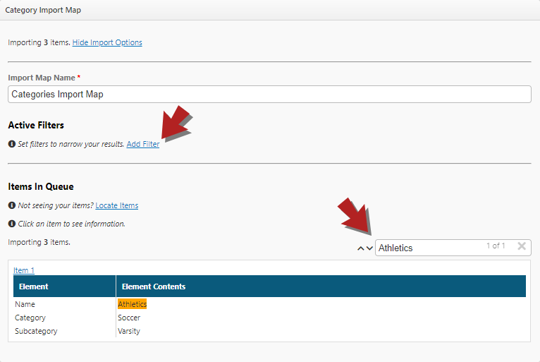Focus the Import Map Name field

tap(269, 94)
